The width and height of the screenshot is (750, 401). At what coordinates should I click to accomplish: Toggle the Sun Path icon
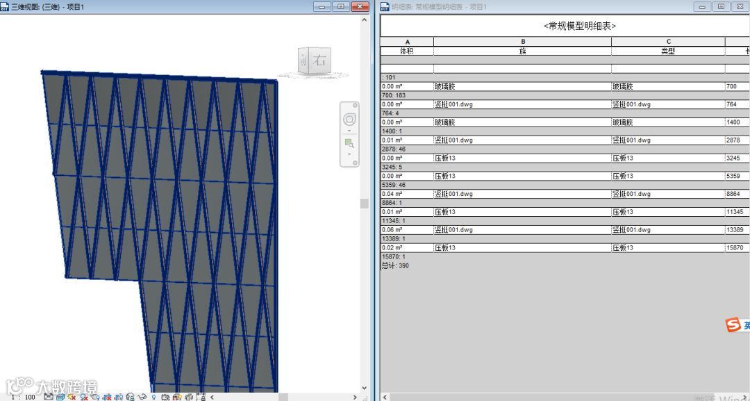point(72,397)
